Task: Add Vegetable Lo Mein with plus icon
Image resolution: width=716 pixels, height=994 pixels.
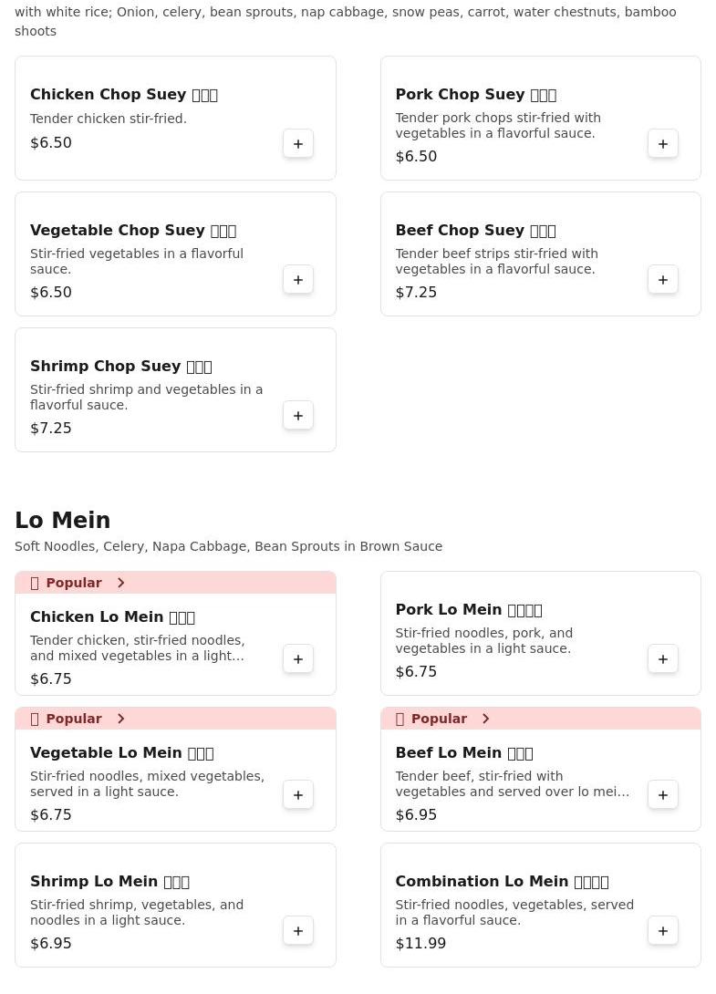Action: (298, 795)
